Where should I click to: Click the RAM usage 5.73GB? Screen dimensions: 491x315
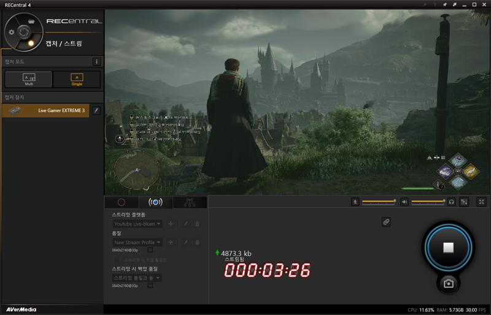tap(450, 310)
